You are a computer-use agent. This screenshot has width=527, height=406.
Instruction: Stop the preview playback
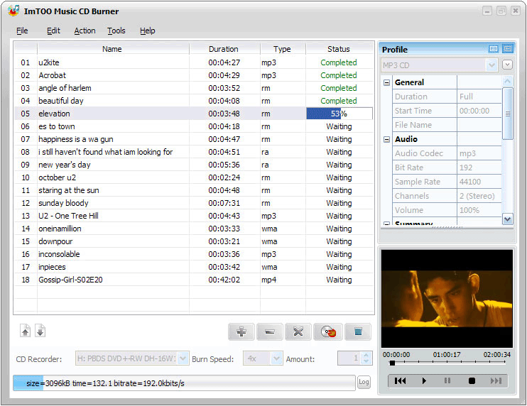point(472,381)
